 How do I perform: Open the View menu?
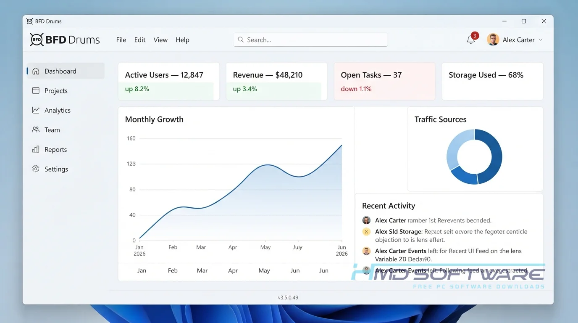(x=160, y=40)
